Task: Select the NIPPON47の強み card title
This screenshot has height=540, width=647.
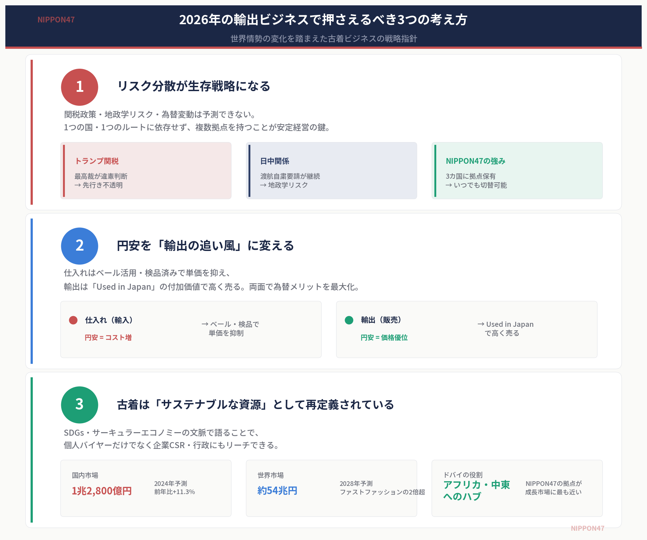Action: (475, 161)
